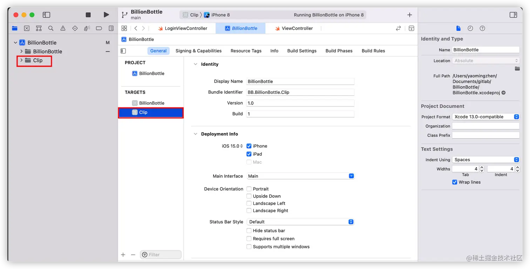Choose Full Path folder location icon
Image resolution: width=530 pixels, height=269 pixels.
pos(517,69)
